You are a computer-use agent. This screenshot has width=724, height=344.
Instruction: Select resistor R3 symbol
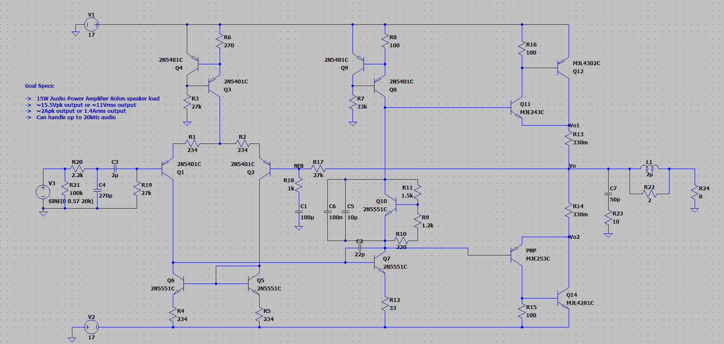coord(187,102)
